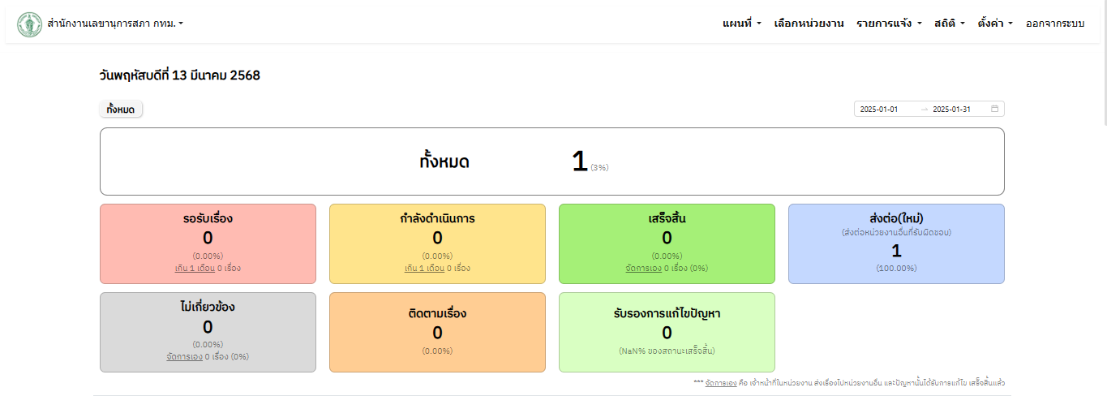Expand สำนักงานเลขานุการสภา กทม. organization dropdown
The image size is (1107, 409).
click(115, 24)
